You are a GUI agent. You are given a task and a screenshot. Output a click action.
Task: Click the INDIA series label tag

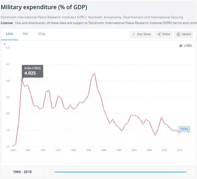point(184,129)
